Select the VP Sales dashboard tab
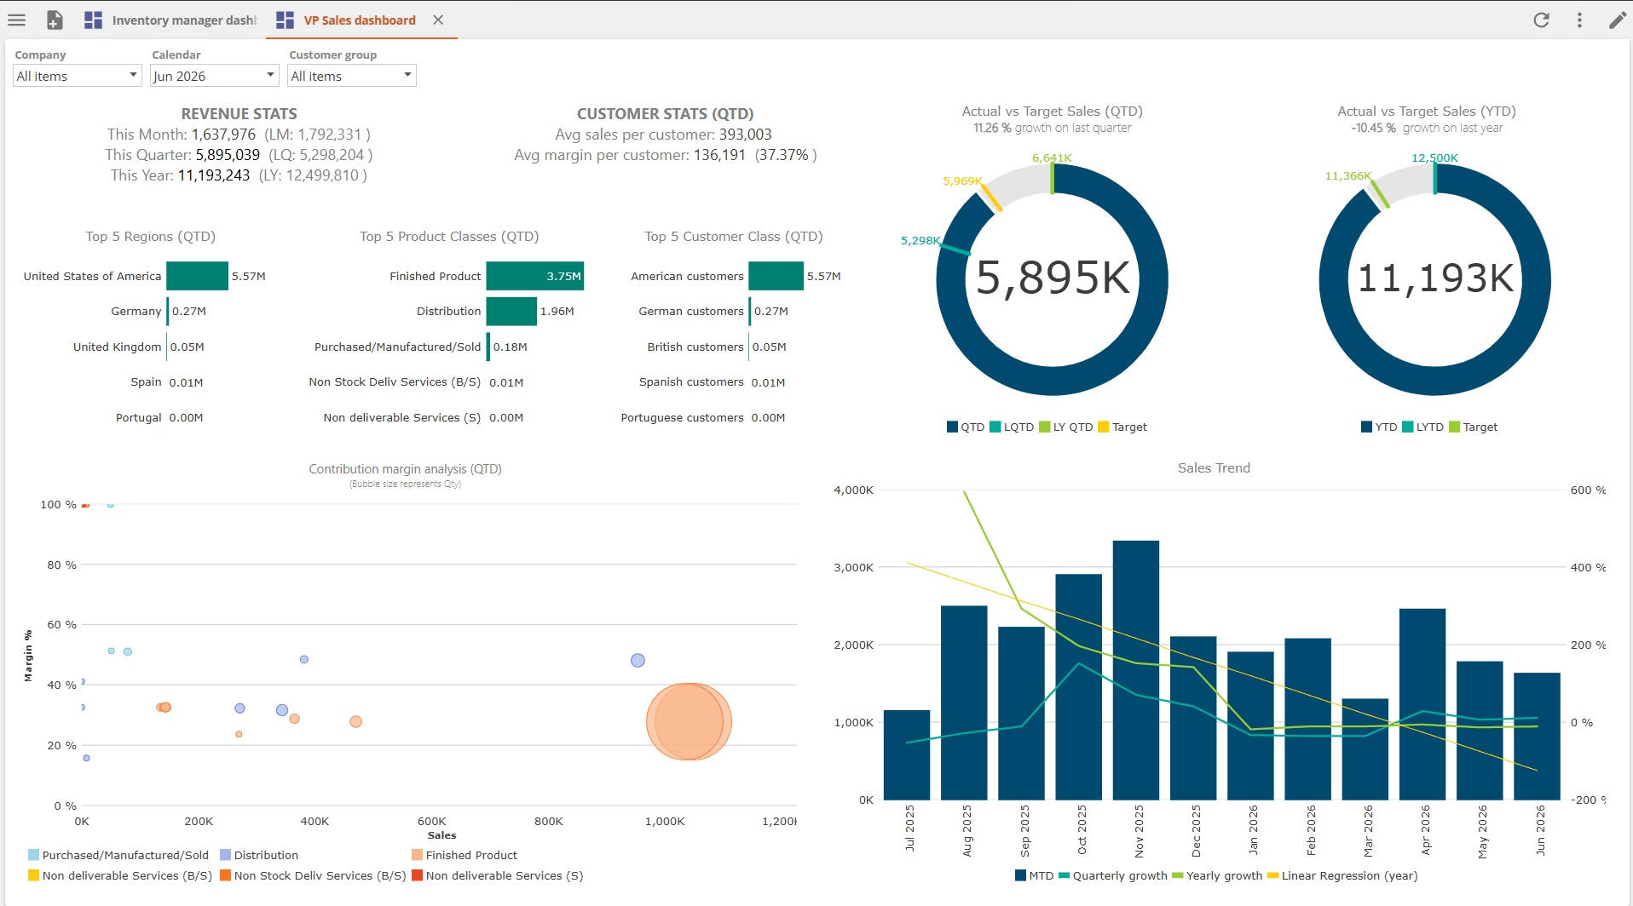This screenshot has width=1633, height=906. point(360,20)
